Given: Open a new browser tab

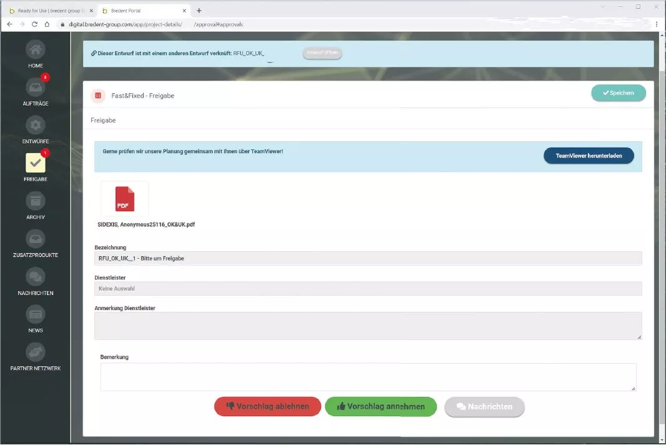Looking at the screenshot, I should tap(199, 11).
